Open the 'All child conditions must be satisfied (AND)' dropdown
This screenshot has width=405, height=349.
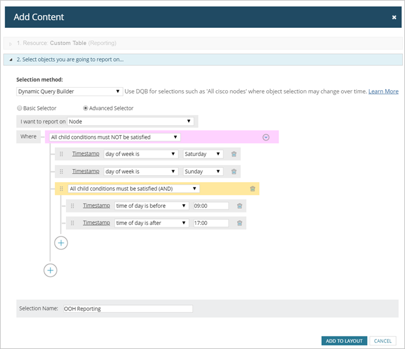pyautogui.click(x=134, y=189)
